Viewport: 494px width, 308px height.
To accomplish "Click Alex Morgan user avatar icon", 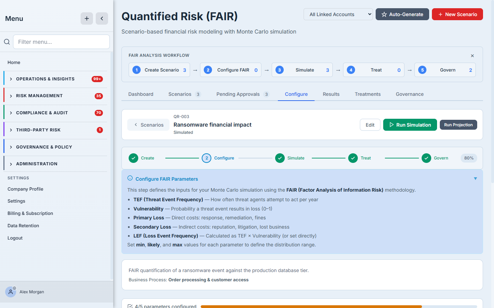I will [11, 292].
